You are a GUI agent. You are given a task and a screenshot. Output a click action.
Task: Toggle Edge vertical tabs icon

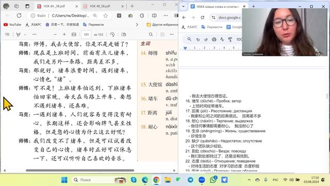click(x=27, y=6)
